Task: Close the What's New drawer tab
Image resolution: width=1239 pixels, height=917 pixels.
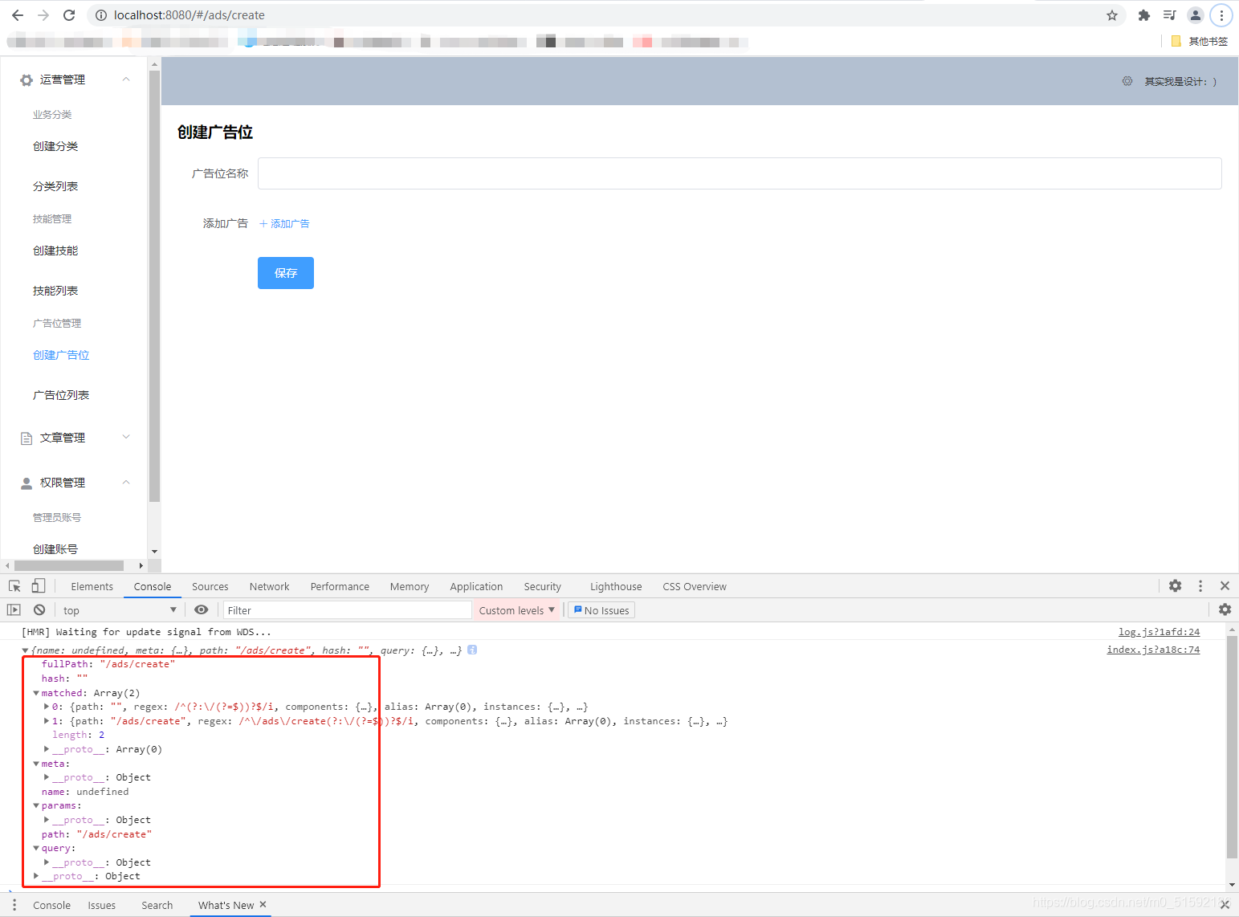Action: pos(263,905)
